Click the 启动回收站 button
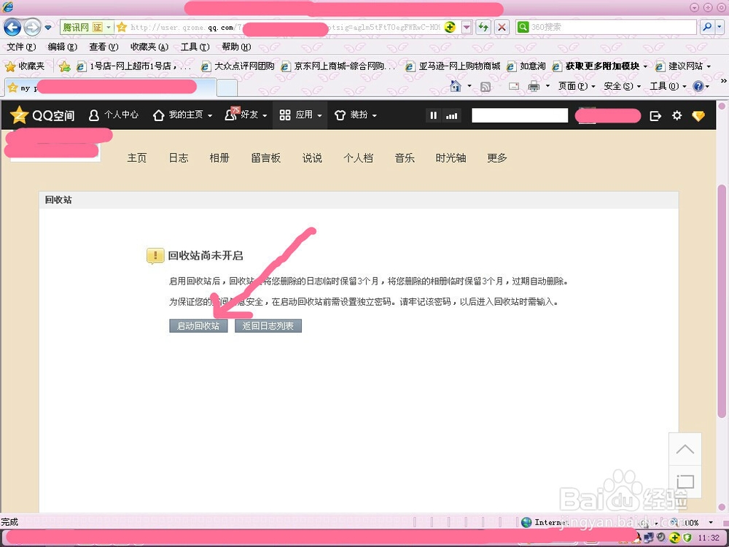Screen dimensions: 729x547 click(198, 326)
